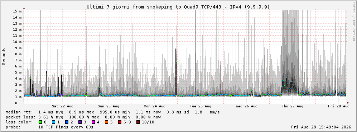
Task: Click the Sat 22 Aug axis label
Action: click(63, 106)
